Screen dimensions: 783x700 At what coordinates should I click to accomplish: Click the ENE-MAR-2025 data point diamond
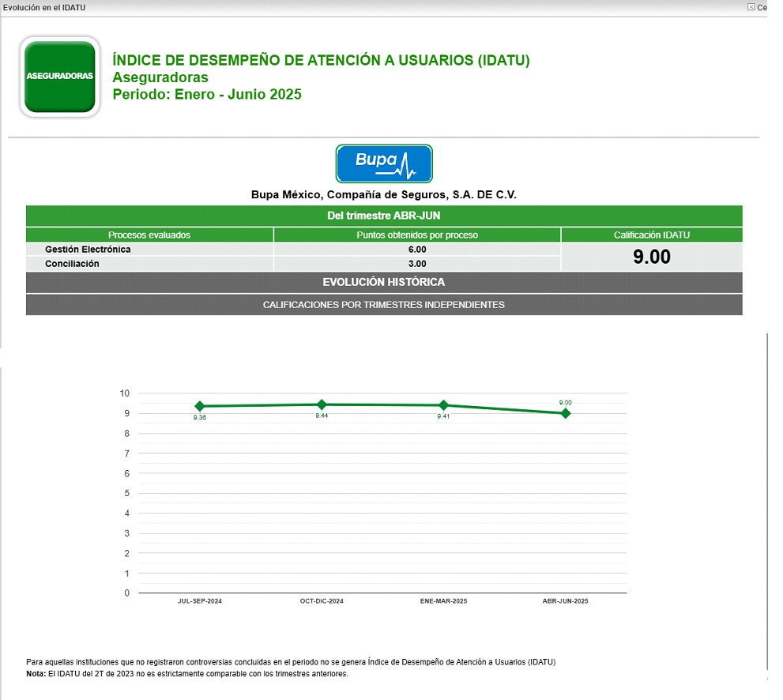point(443,405)
